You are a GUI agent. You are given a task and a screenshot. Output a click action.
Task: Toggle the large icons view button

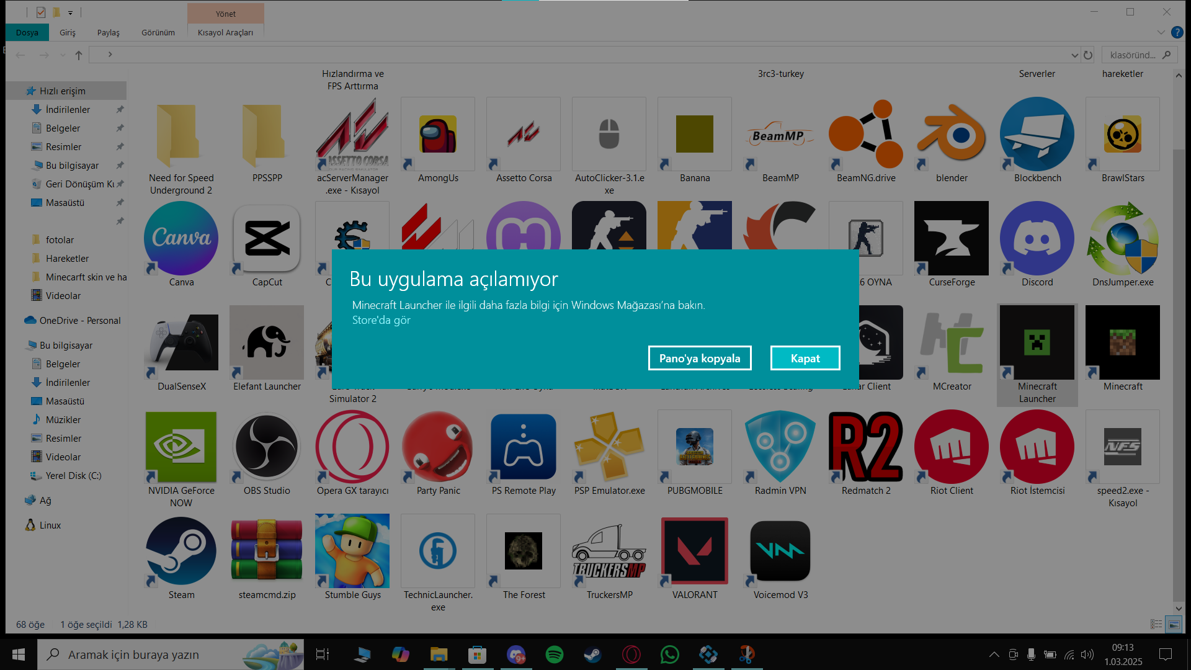[1174, 625]
